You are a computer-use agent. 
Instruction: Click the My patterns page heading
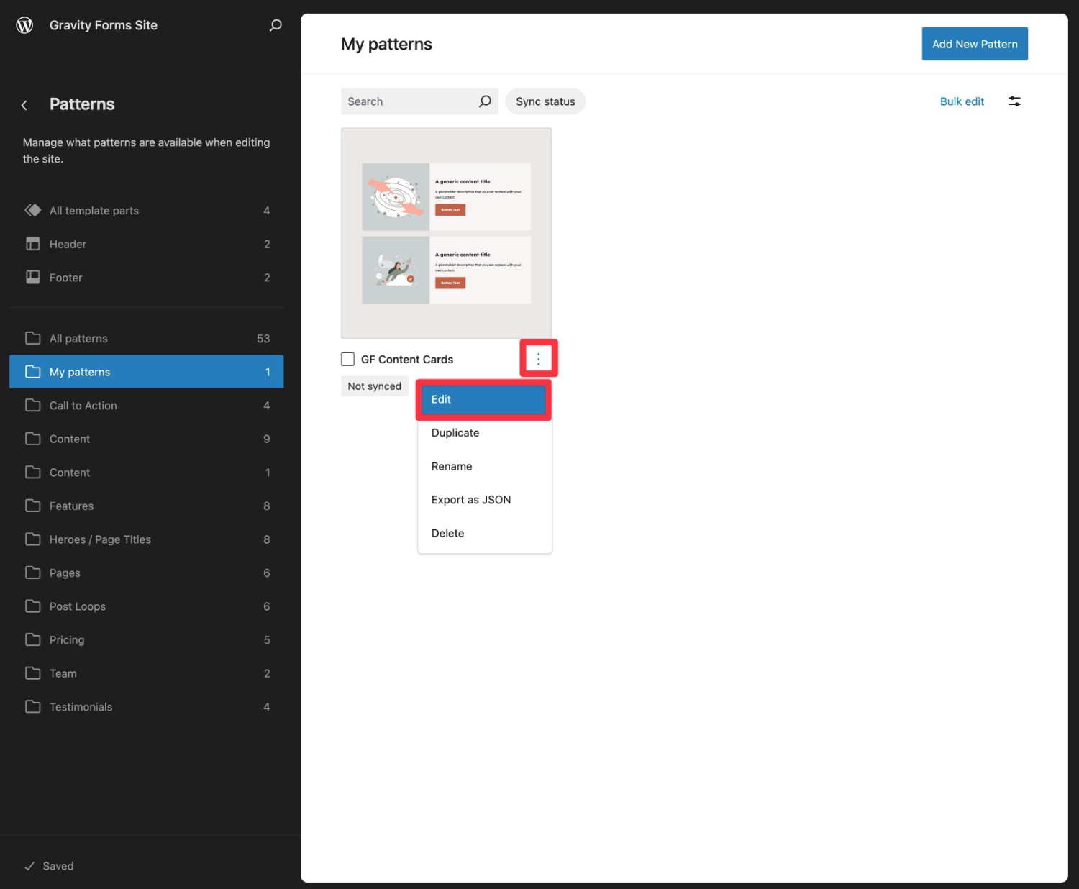click(386, 45)
